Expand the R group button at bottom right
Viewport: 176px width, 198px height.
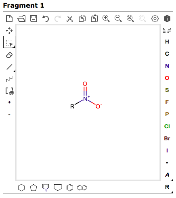(167, 187)
